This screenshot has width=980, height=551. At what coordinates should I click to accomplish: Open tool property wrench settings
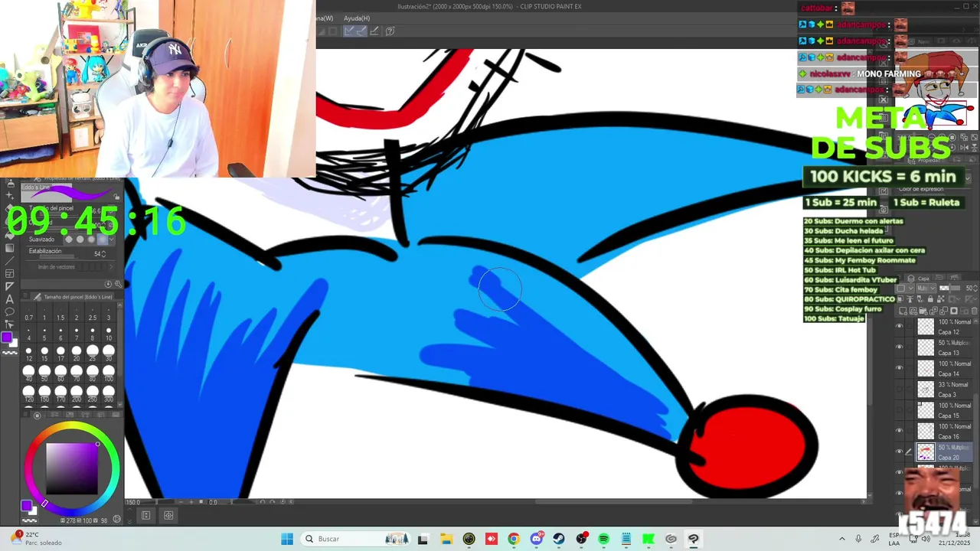point(117,284)
